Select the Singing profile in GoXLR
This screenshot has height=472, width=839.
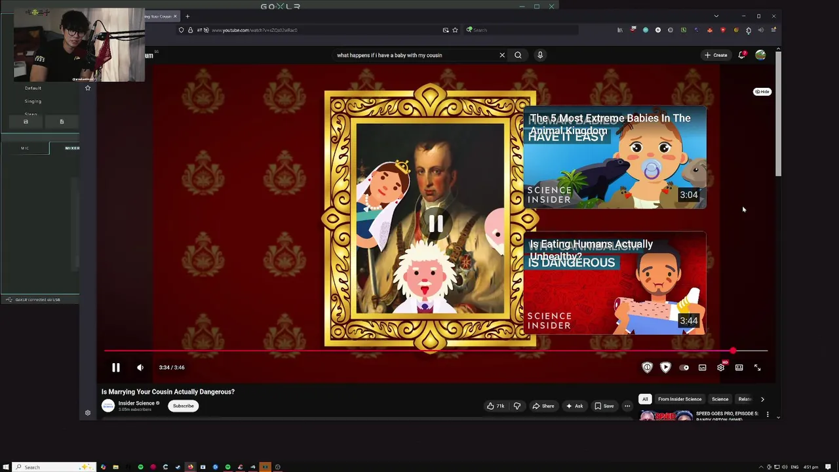pyautogui.click(x=33, y=101)
